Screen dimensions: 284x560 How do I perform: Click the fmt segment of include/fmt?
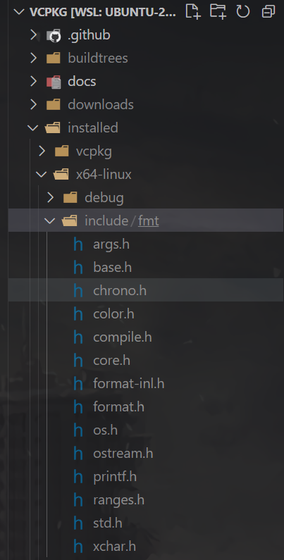148,221
